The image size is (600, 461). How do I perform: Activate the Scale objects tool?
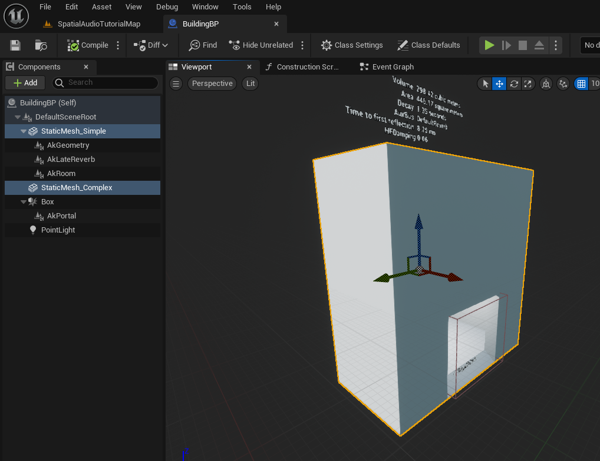[528, 84]
